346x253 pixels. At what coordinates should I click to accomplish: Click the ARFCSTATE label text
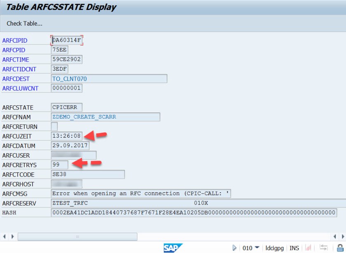(x=18, y=107)
